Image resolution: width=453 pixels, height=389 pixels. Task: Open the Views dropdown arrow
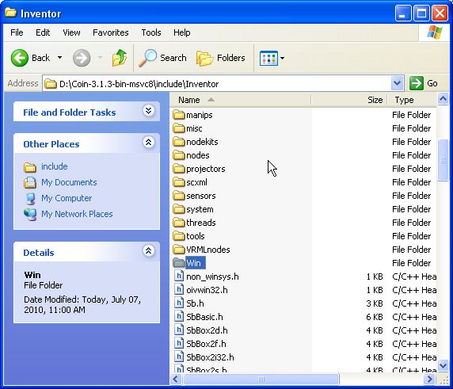pyautogui.click(x=282, y=58)
